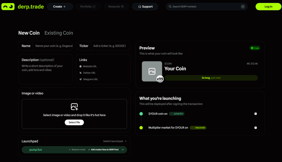Image resolution: width=282 pixels, height=162 pixels.
Task: Click the globe icon next to Website URL
Action: [x=80, y=66]
